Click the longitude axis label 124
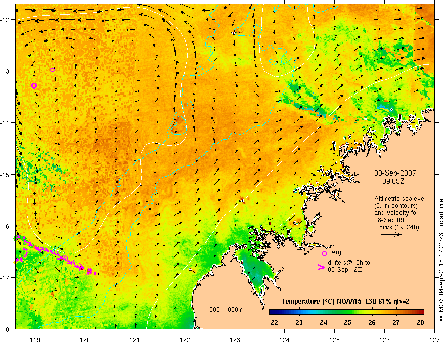 pyautogui.click(x=285, y=340)
